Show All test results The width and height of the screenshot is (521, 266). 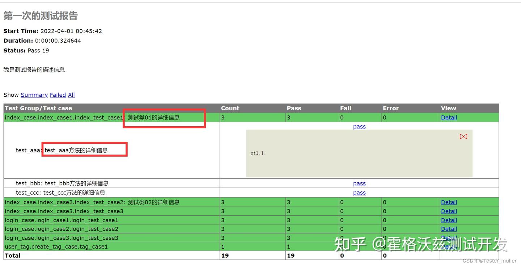pyautogui.click(x=71, y=95)
